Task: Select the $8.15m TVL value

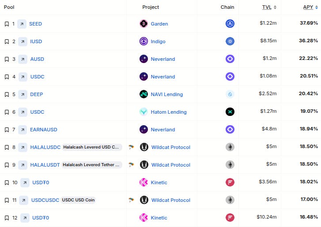Action: click(x=268, y=41)
